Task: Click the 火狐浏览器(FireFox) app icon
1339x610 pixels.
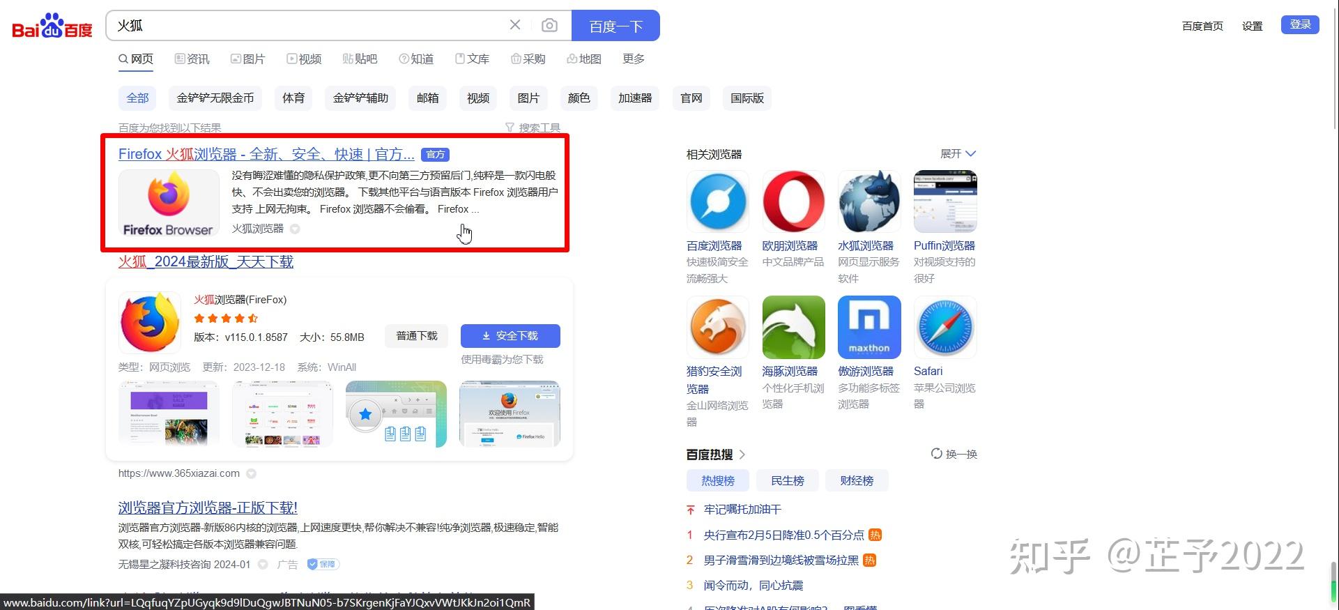Action: tap(150, 323)
